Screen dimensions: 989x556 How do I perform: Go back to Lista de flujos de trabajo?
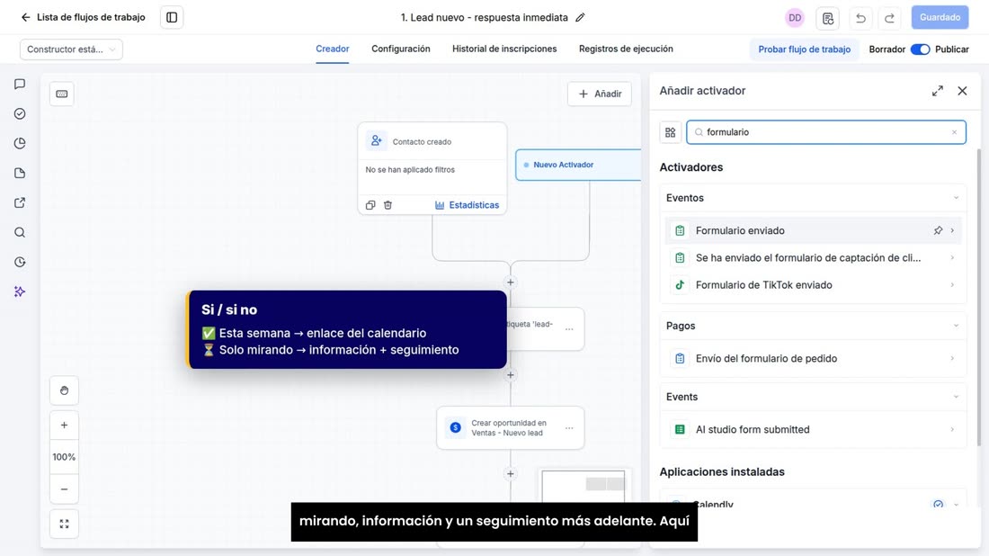pyautogui.click(x=83, y=17)
